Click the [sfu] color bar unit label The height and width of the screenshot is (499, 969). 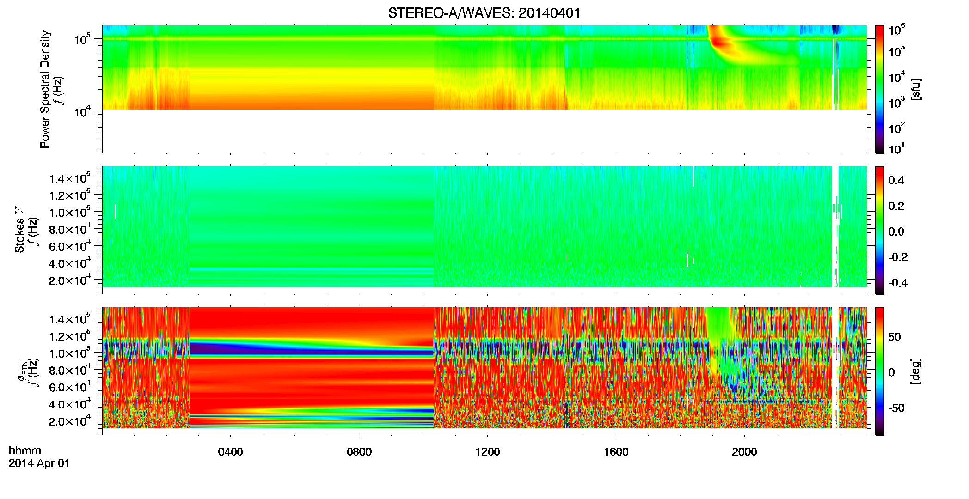click(x=916, y=89)
